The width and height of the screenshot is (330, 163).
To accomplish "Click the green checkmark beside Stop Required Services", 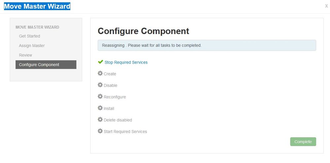I will tap(100, 62).
